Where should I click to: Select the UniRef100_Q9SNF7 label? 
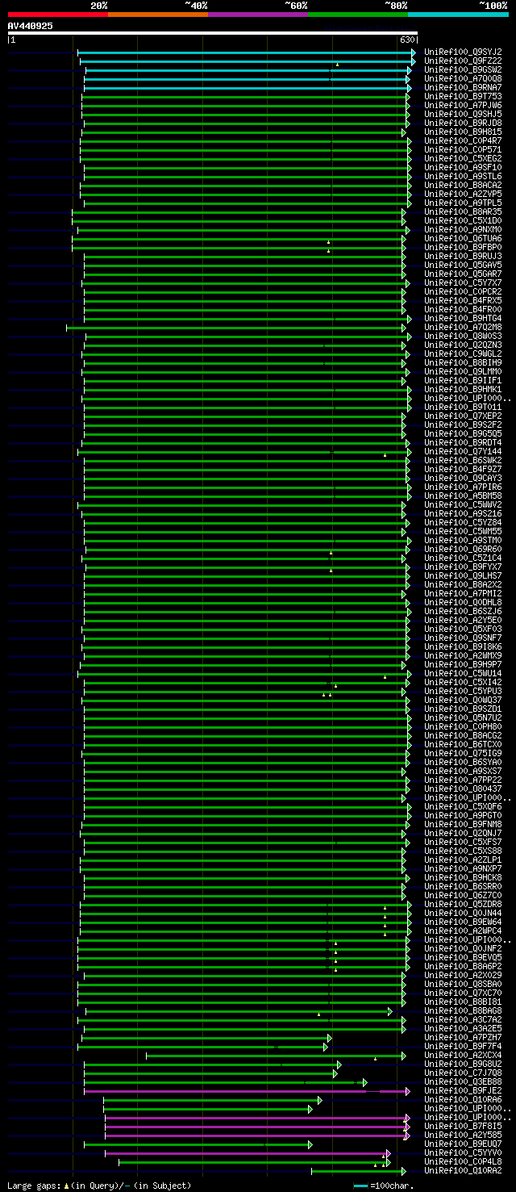click(x=463, y=638)
